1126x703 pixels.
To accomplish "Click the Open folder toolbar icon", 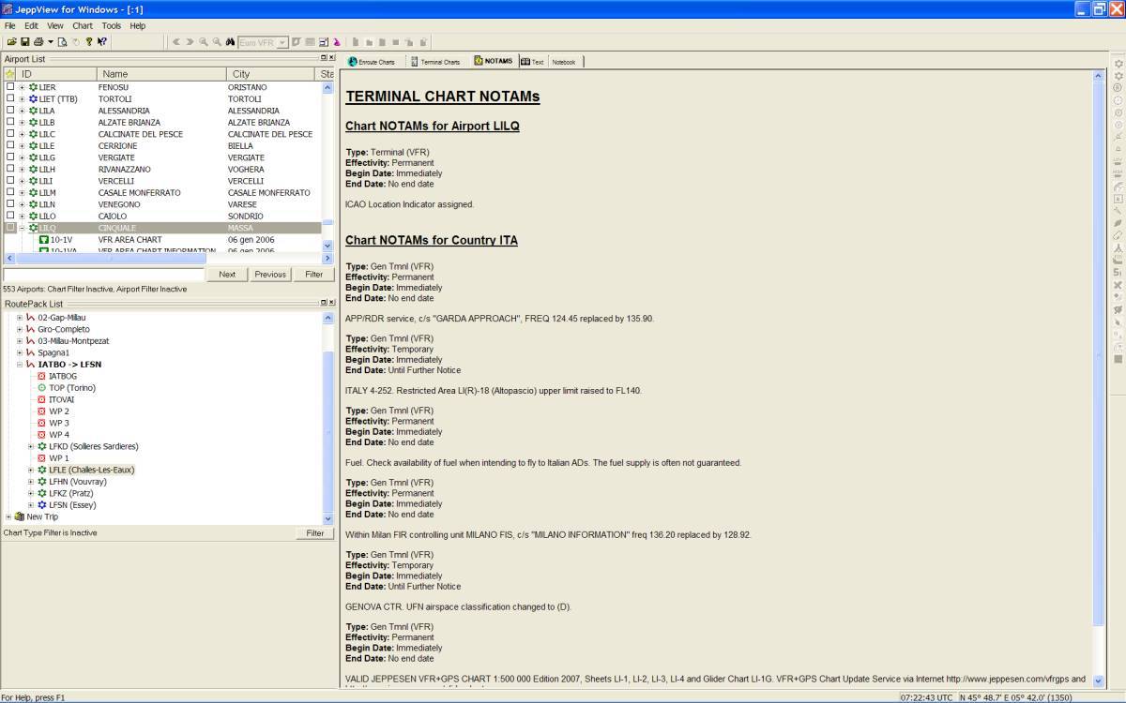I will pyautogui.click(x=11, y=42).
